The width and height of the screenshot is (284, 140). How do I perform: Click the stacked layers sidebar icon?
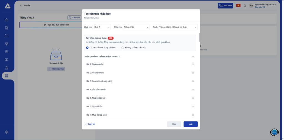click(x=7, y=44)
